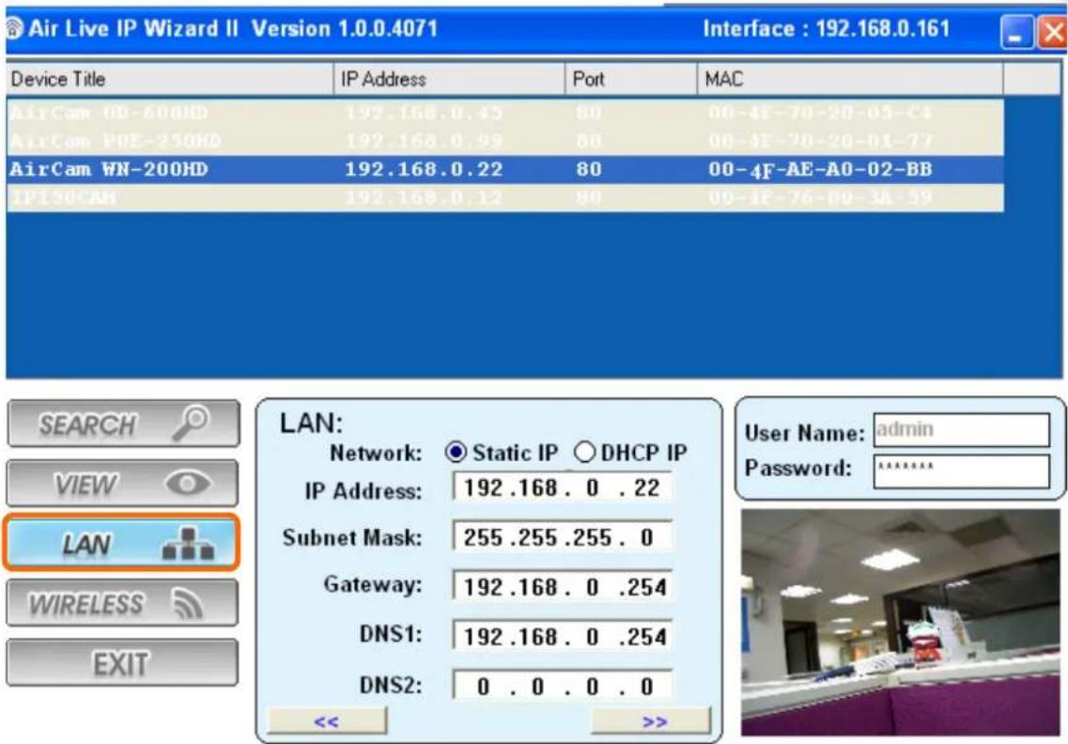Click the 192.168.0.99 IP address cell

(x=424, y=141)
